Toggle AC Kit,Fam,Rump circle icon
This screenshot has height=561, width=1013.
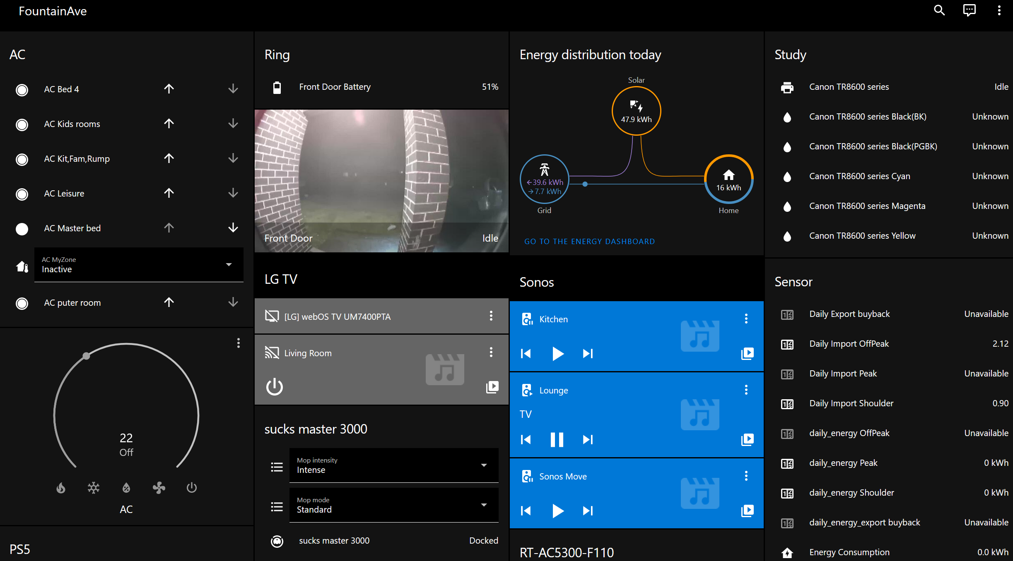coord(22,159)
